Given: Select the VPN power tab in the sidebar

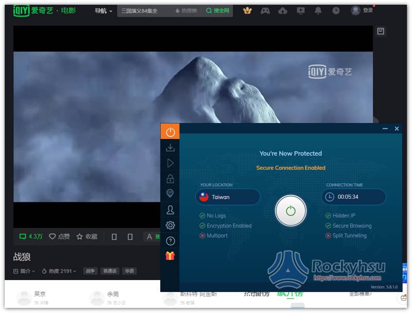Looking at the screenshot, I should [170, 132].
